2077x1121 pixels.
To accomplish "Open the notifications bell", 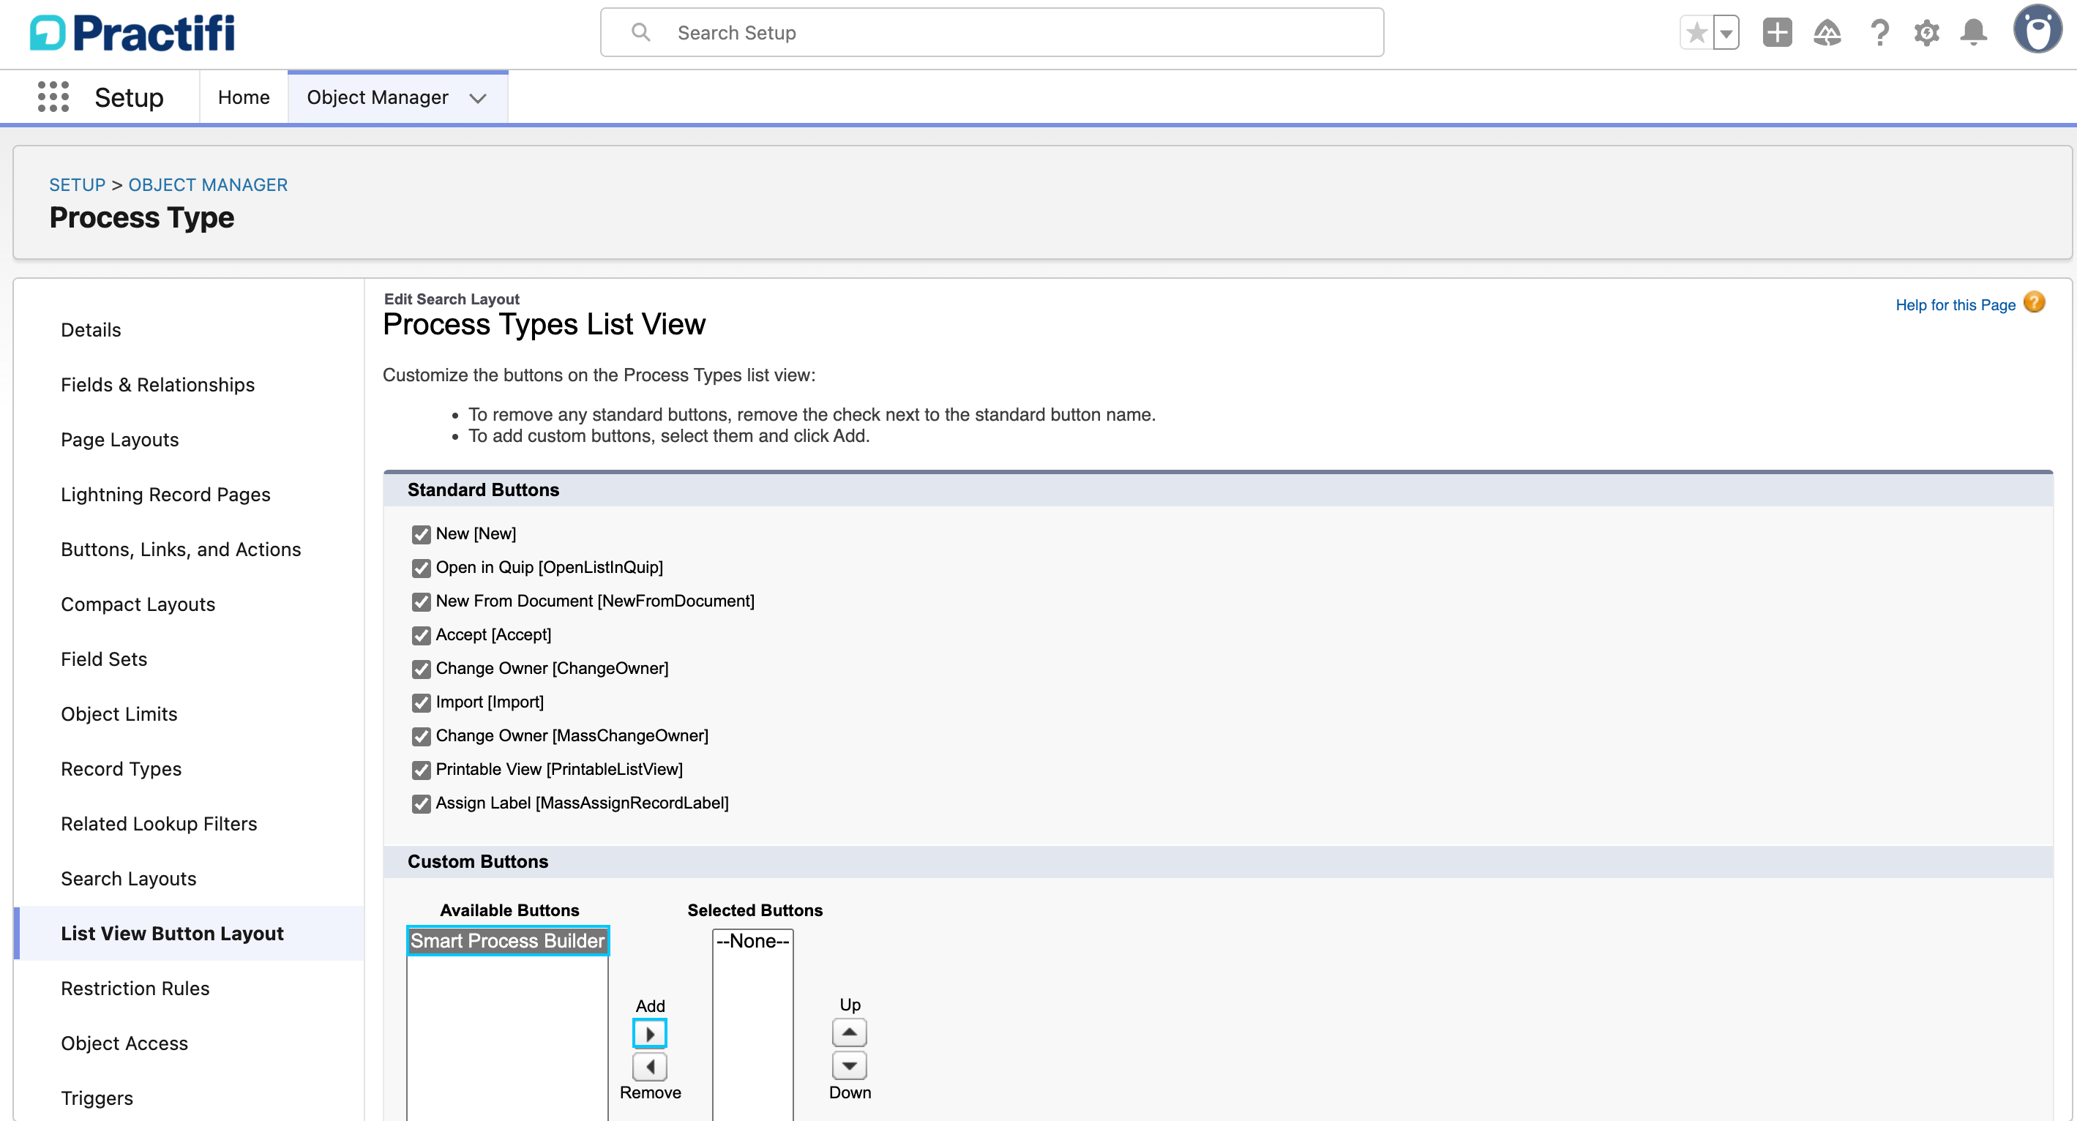I will tap(1974, 33).
